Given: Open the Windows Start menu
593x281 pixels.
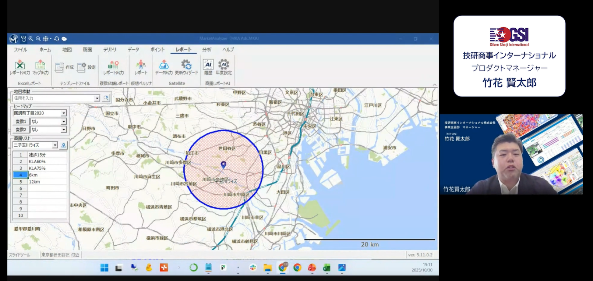Looking at the screenshot, I should tap(105, 268).
